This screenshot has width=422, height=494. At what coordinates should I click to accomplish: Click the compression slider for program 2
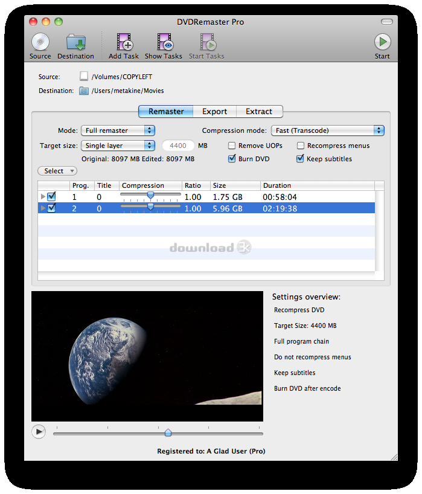point(150,207)
